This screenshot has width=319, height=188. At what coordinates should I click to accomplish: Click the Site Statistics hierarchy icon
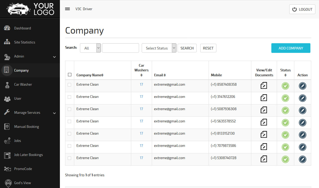click(7, 42)
